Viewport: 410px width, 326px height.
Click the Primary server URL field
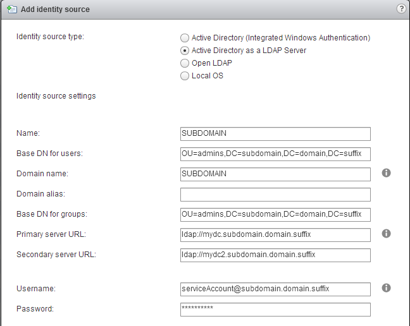coord(275,235)
